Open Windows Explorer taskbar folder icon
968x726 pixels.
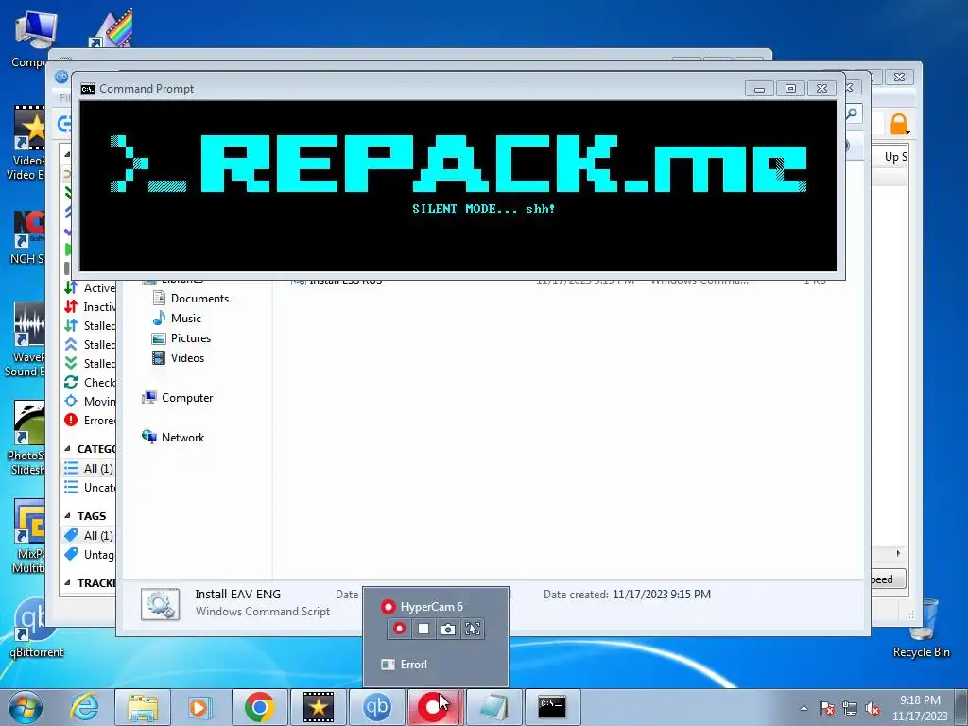143,707
